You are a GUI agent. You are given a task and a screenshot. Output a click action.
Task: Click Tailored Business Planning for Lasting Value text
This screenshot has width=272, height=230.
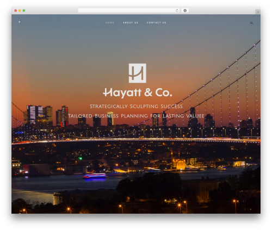coord(137,116)
